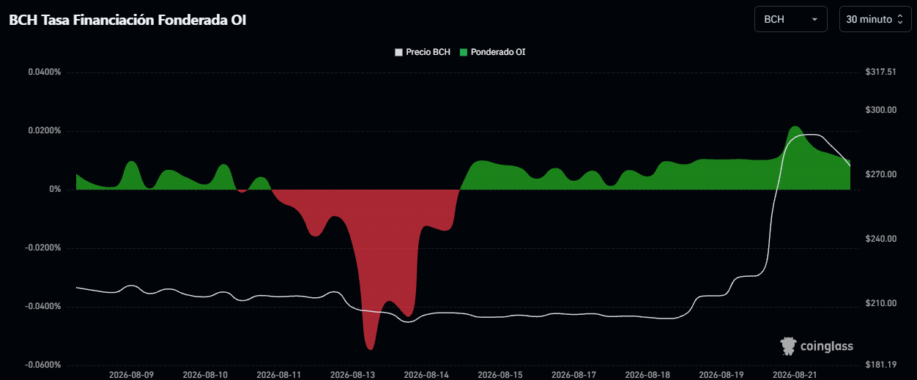Click the 2026-08-15 date label

[x=500, y=374]
